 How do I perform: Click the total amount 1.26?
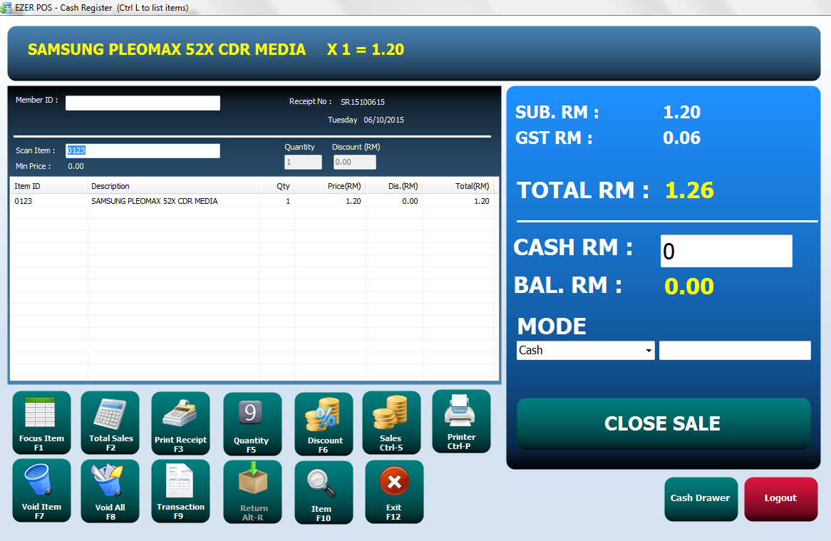tap(689, 190)
